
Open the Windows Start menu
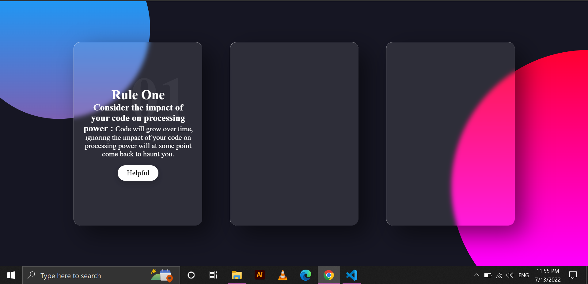pos(11,275)
